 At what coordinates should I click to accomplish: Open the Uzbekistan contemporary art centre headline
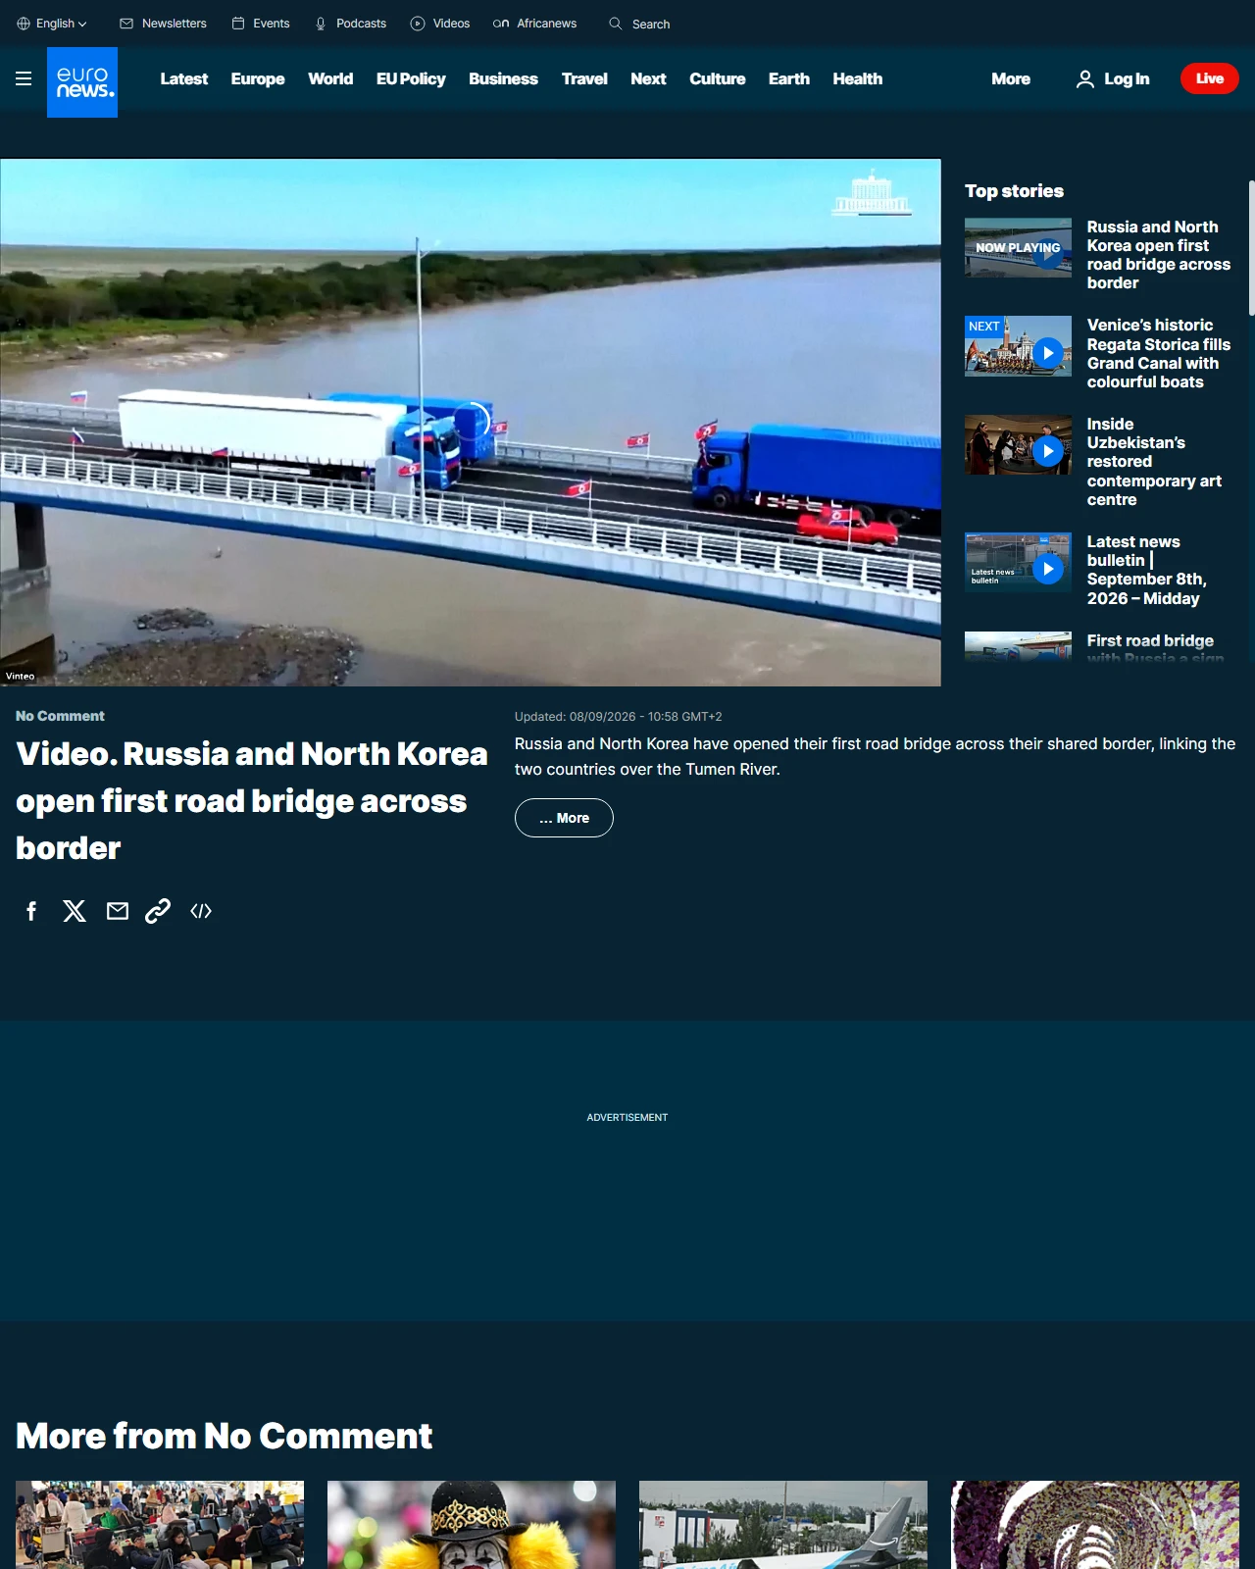(1155, 462)
